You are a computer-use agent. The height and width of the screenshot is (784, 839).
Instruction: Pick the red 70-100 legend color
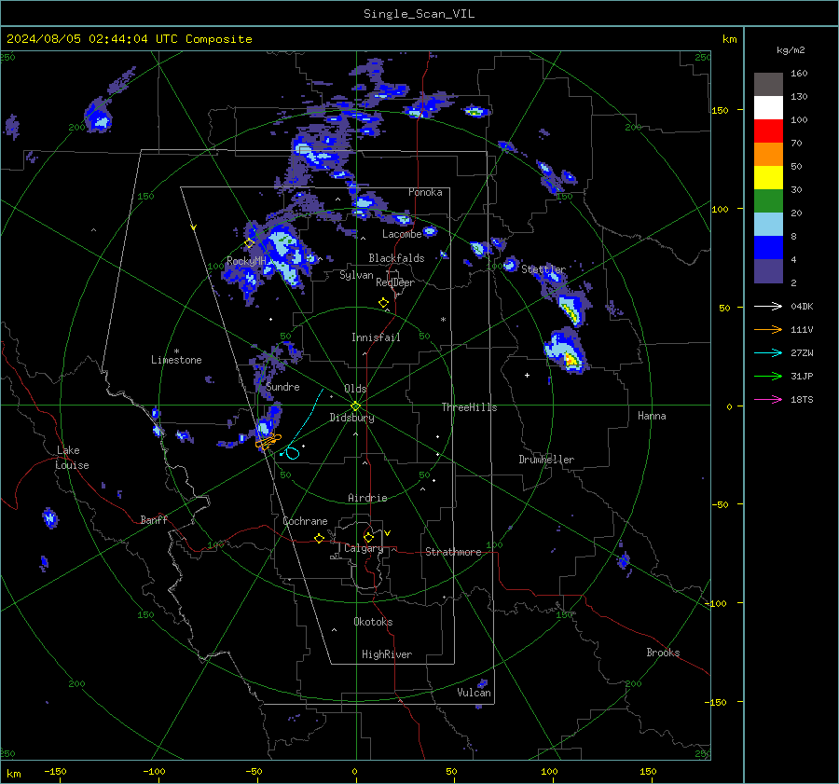point(768,131)
